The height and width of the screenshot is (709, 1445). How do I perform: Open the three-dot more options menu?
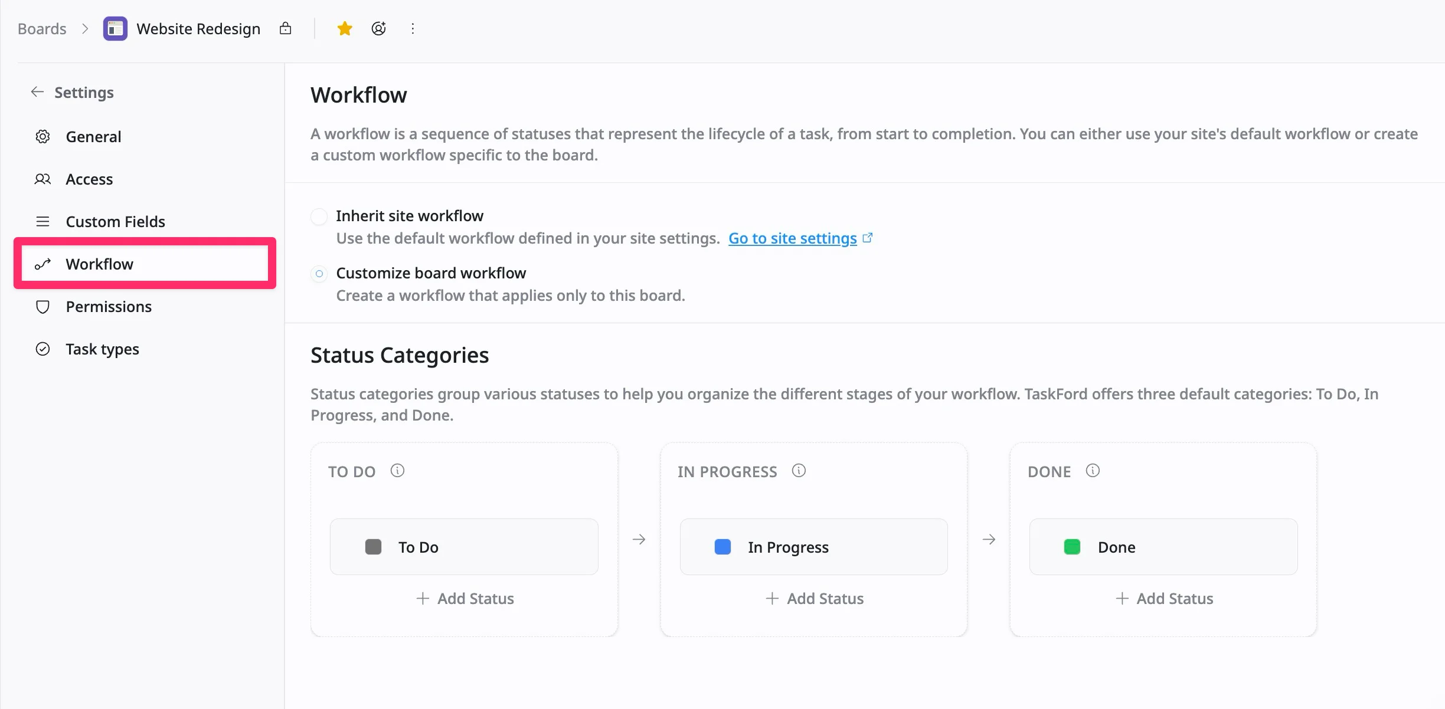click(x=413, y=28)
